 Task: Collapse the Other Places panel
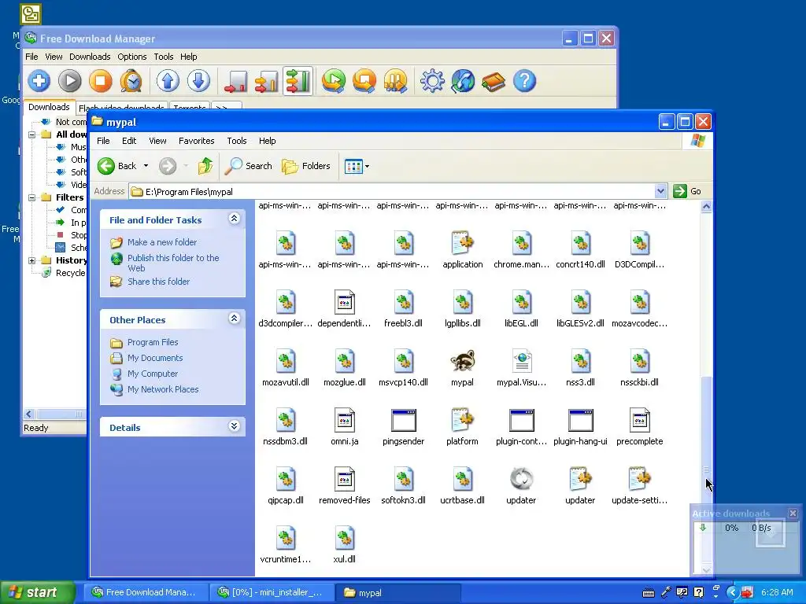click(234, 319)
